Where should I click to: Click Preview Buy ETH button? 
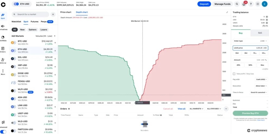(x=250, y=113)
